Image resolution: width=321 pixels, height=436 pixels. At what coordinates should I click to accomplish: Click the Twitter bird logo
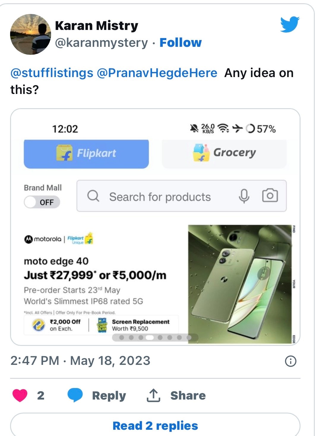(x=290, y=25)
